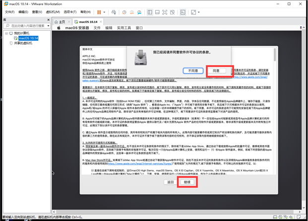The width and height of the screenshot is (308, 221).
Task: Click the license text scrollbar thumb
Action: [x=275, y=55]
